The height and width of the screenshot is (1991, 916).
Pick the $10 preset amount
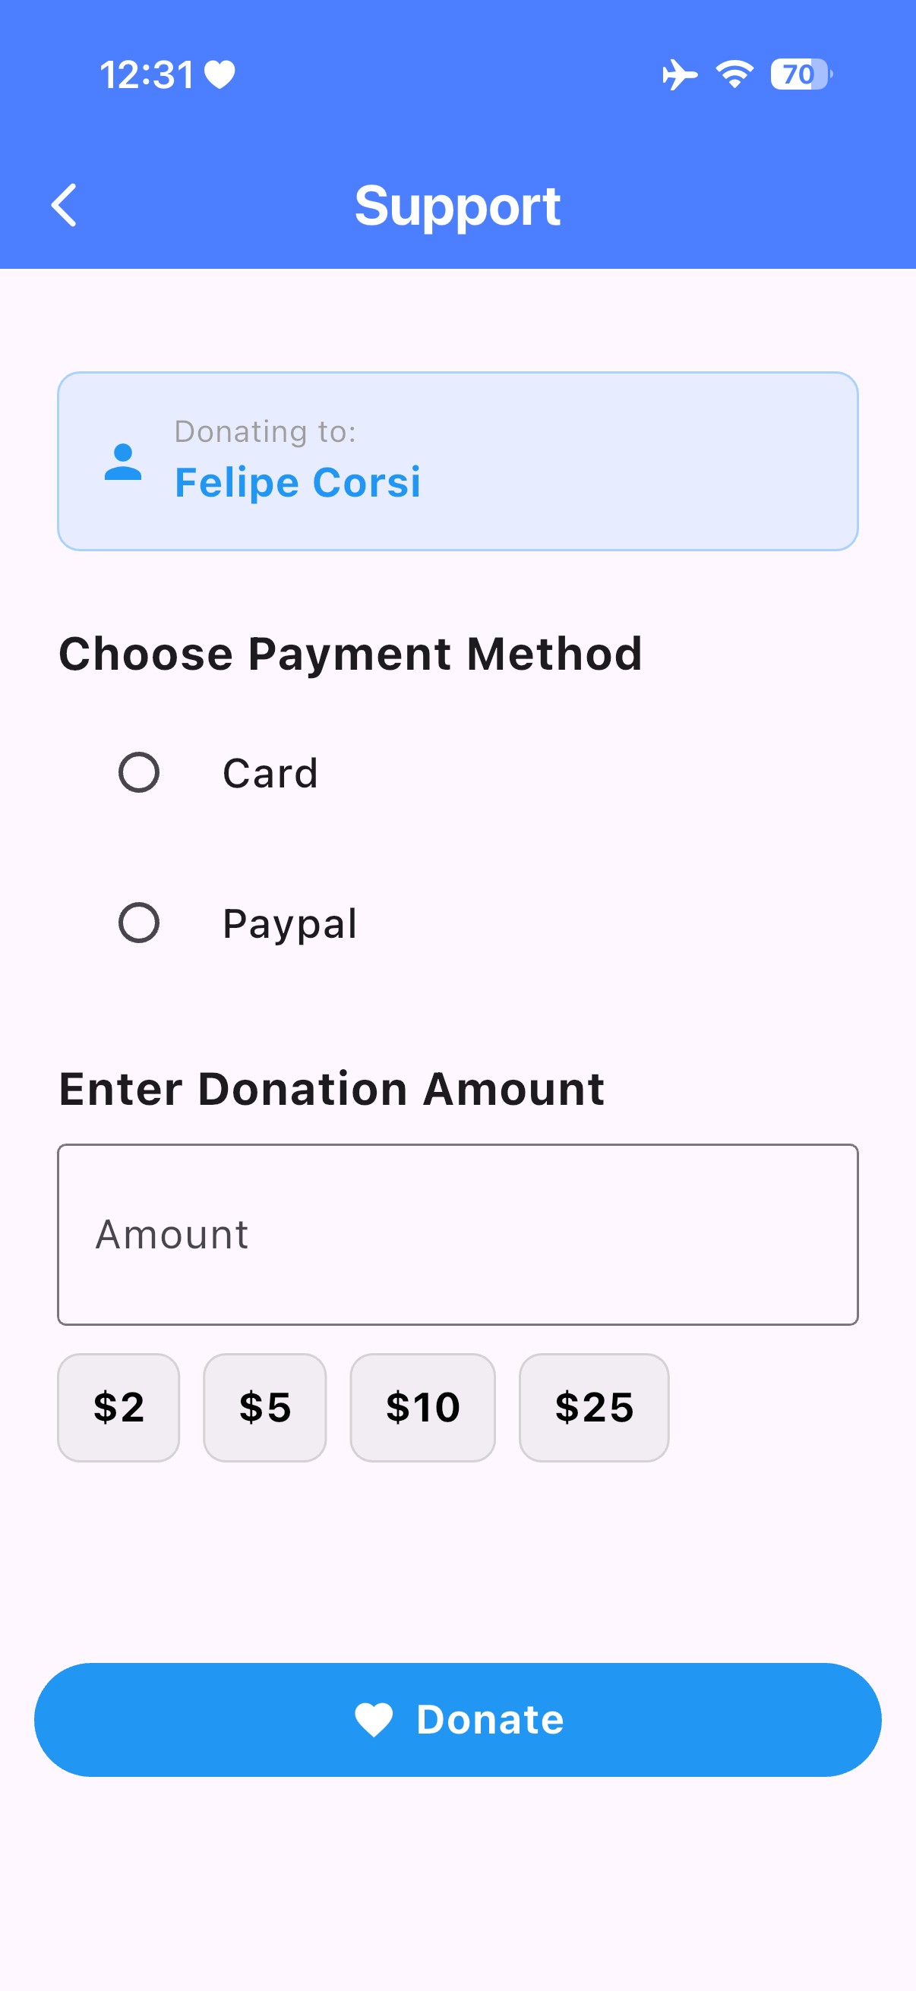click(422, 1408)
